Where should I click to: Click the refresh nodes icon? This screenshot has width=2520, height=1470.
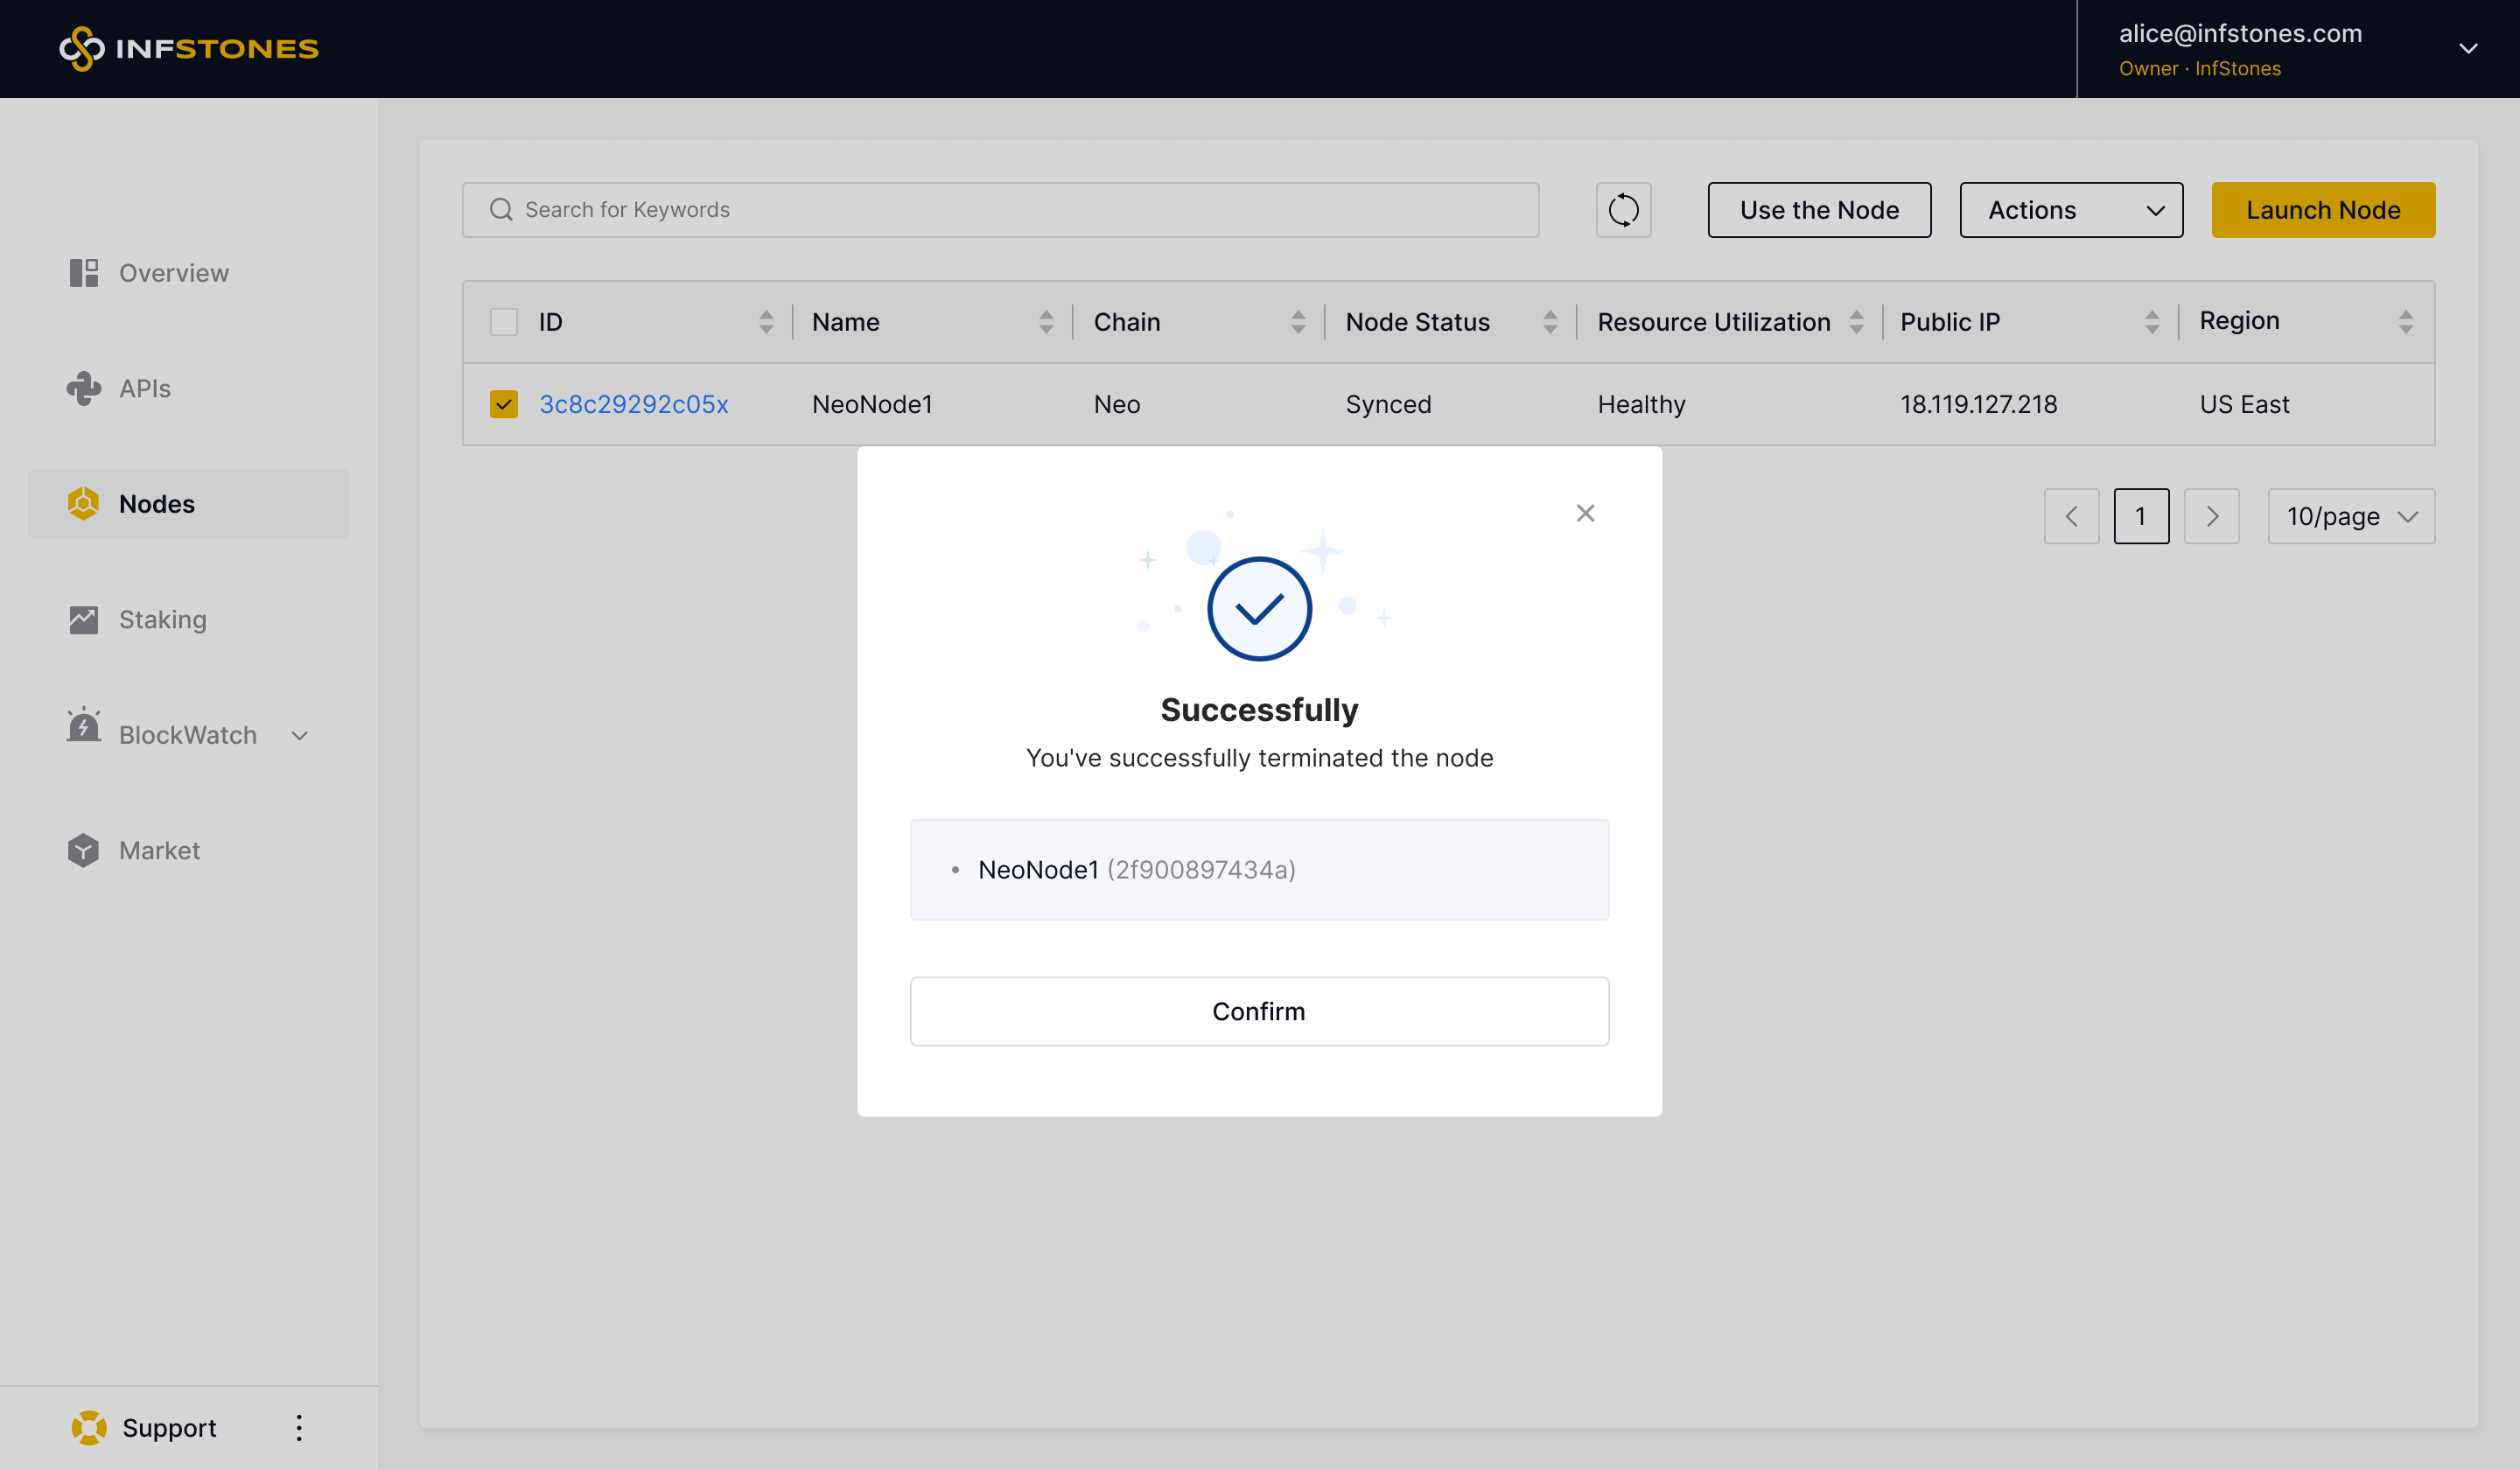coord(1623,210)
